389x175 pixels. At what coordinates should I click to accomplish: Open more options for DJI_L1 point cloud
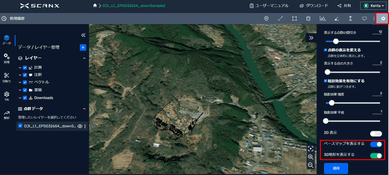(x=85, y=127)
